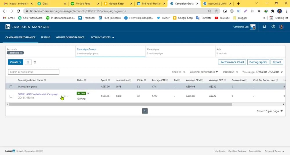290x155 pixels.
Task: Click the Export button
Action: 277,62
